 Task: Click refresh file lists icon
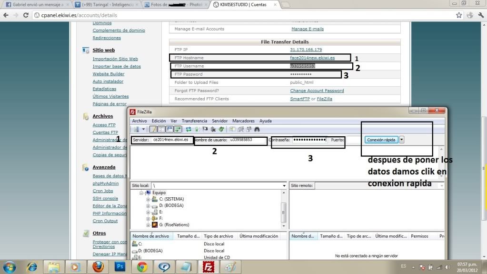189,129
